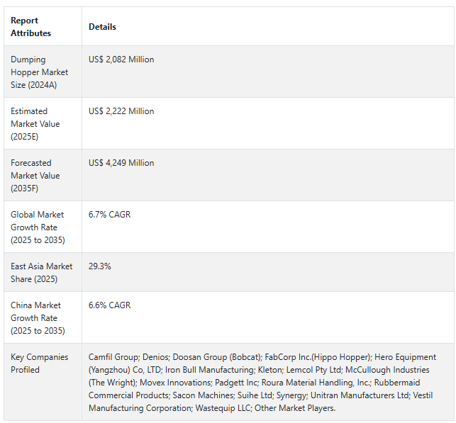
Task: Click the "29.3%" market share value
Action: [x=100, y=266]
